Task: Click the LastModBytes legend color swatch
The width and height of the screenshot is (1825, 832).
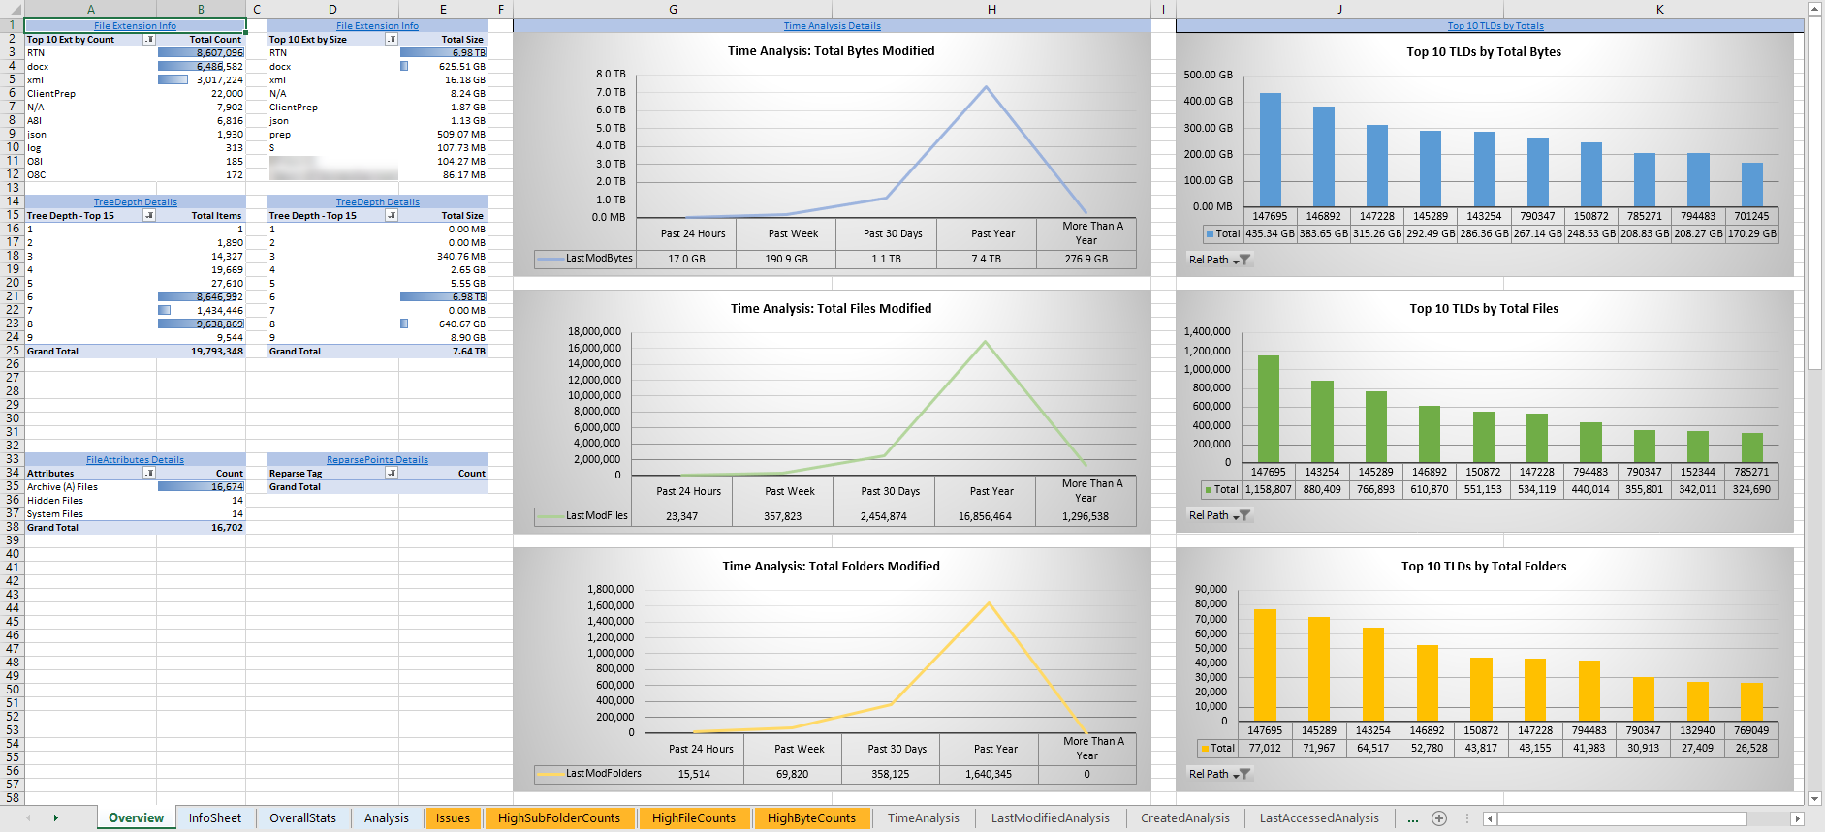Action: click(x=551, y=259)
